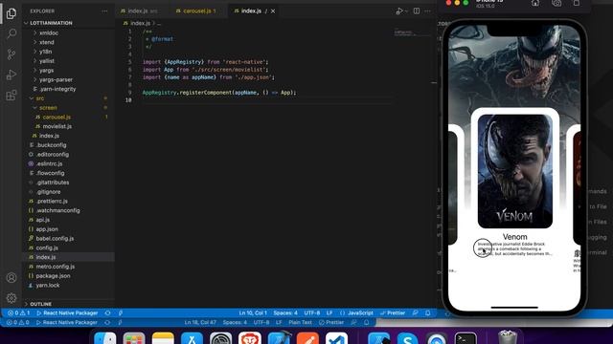
Task: Open Terminal from the dock
Action: tap(465, 338)
